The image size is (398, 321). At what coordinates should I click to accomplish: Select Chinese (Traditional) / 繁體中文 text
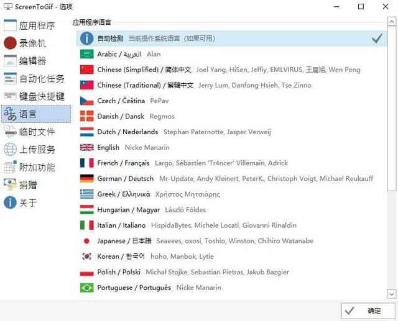tap(145, 86)
